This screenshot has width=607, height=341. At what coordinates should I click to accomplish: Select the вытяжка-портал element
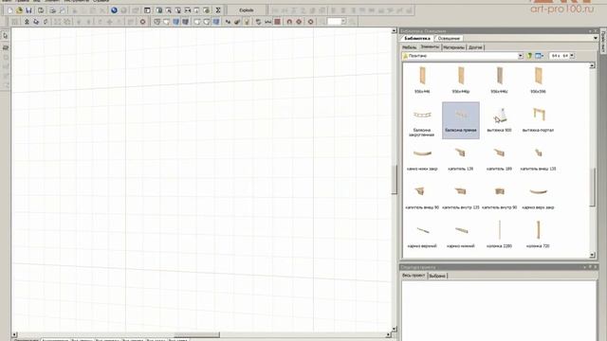pyautogui.click(x=538, y=120)
